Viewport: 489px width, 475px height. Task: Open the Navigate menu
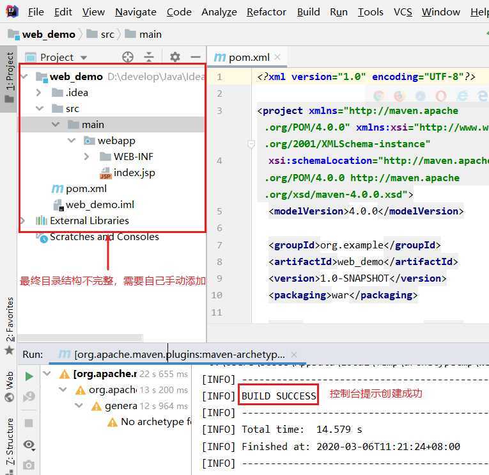pyautogui.click(x=136, y=12)
